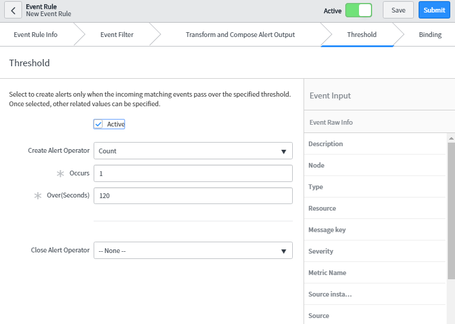Uncheck the Active threshold checkbox
This screenshot has width=455, height=324.
99,124
